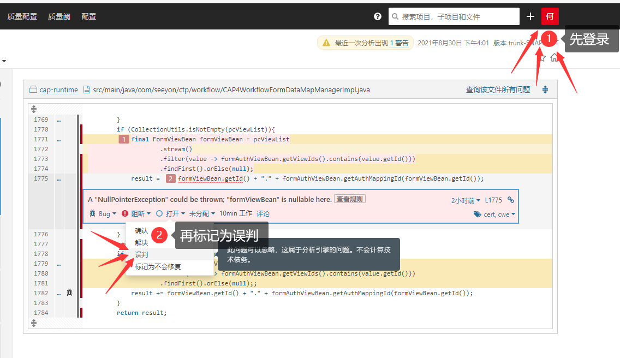Click the home icon below the avatar
This screenshot has width=620, height=358.
tap(555, 57)
